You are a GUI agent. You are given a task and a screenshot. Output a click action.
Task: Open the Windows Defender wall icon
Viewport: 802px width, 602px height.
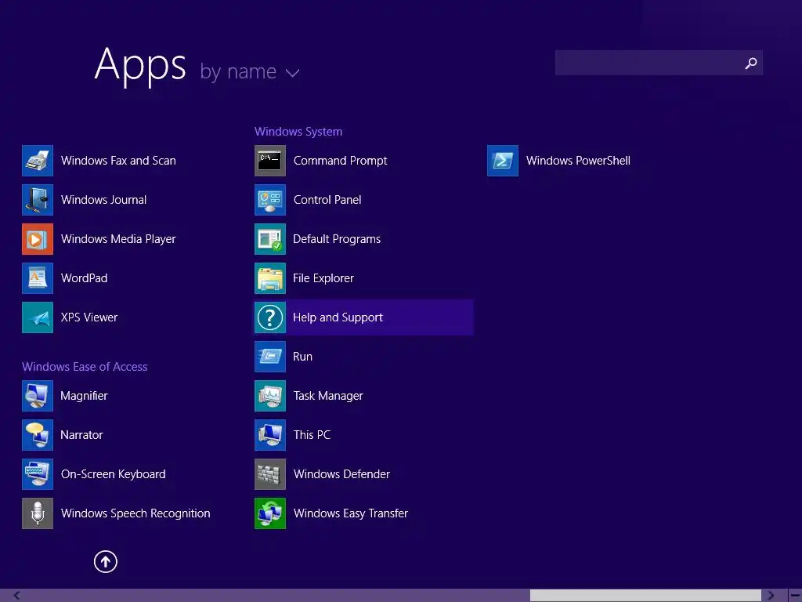[270, 474]
